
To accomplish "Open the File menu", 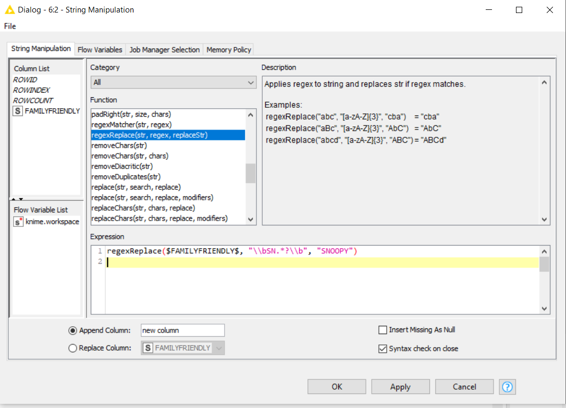I will pos(10,26).
